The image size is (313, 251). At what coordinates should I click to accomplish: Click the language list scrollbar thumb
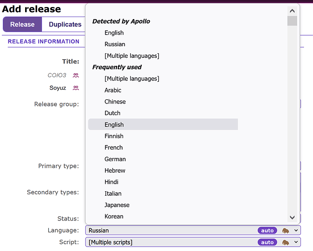[292, 21]
